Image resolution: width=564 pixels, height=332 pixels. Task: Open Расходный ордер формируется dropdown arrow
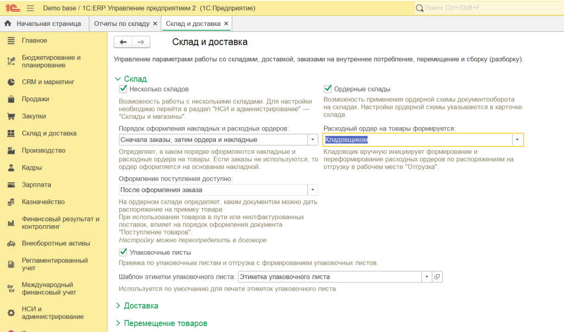[517, 139]
